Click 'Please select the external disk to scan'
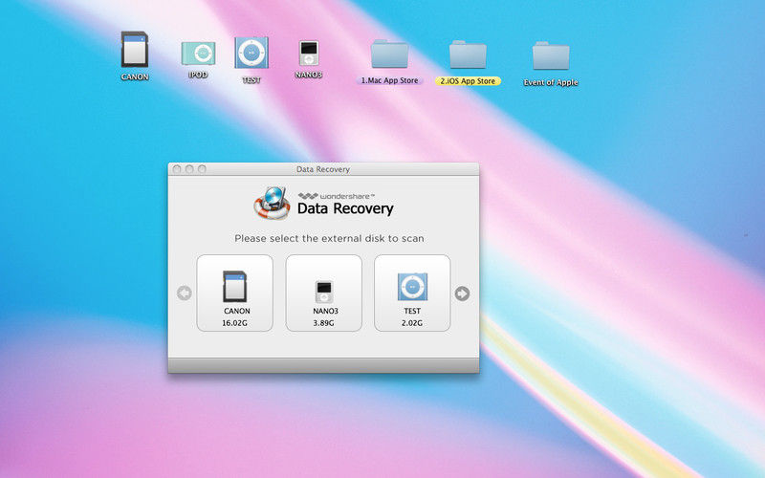Image resolution: width=765 pixels, height=478 pixels. pyautogui.click(x=329, y=238)
